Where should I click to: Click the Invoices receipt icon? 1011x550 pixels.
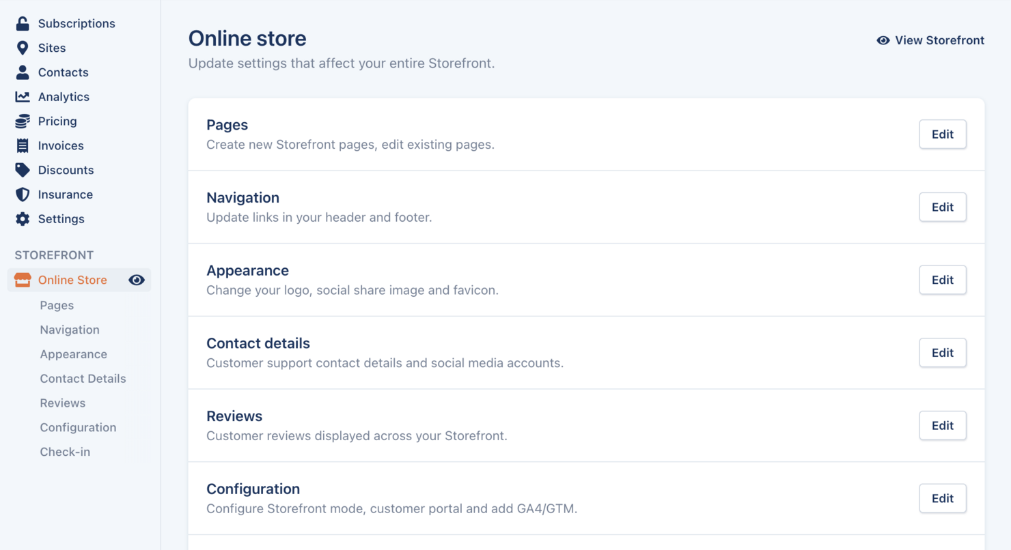23,145
